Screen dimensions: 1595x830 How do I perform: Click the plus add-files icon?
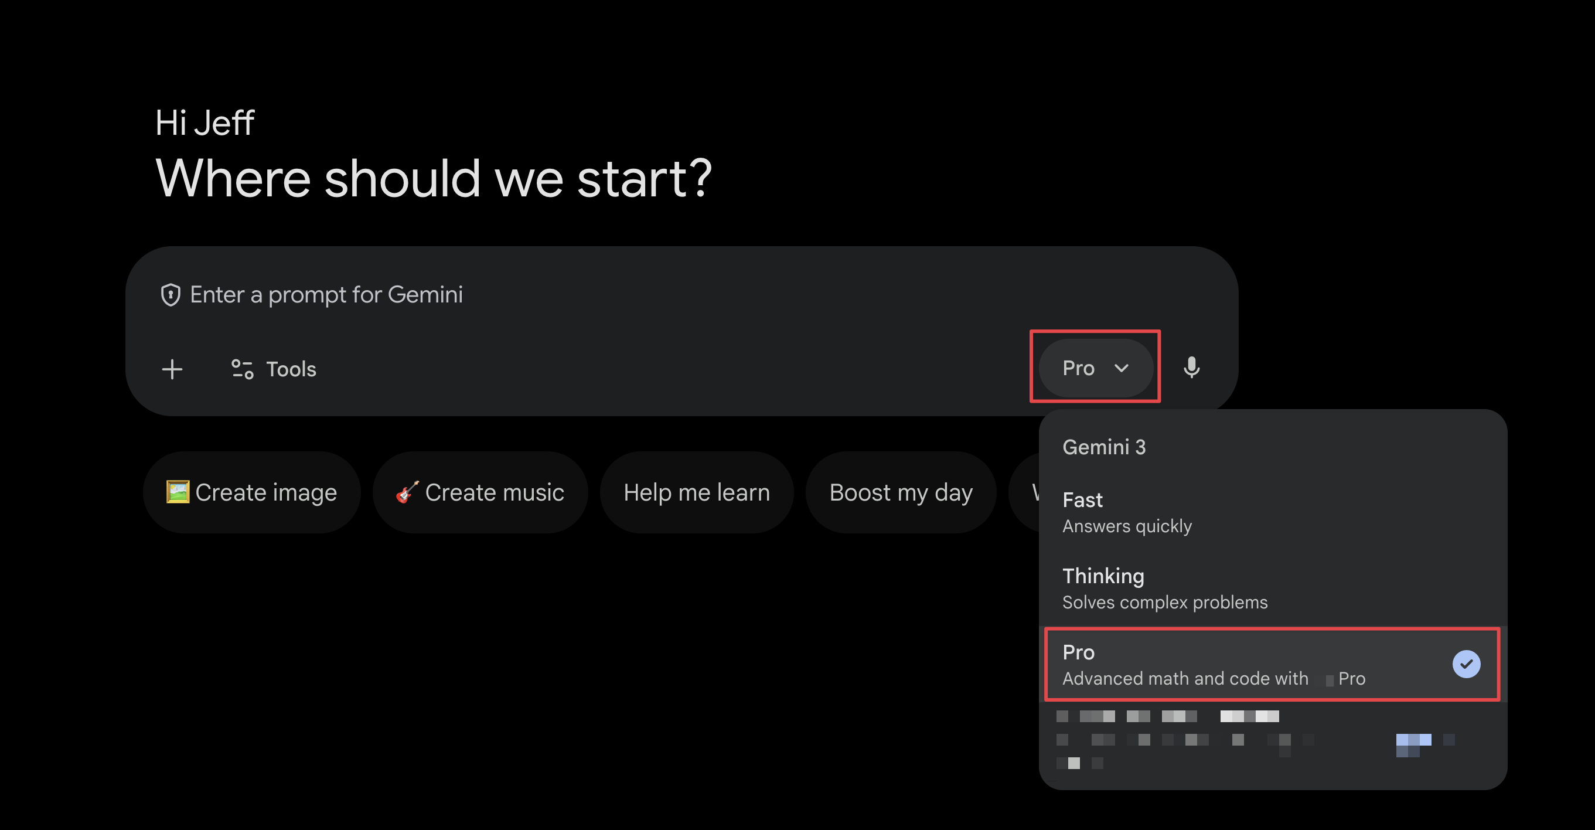172,369
